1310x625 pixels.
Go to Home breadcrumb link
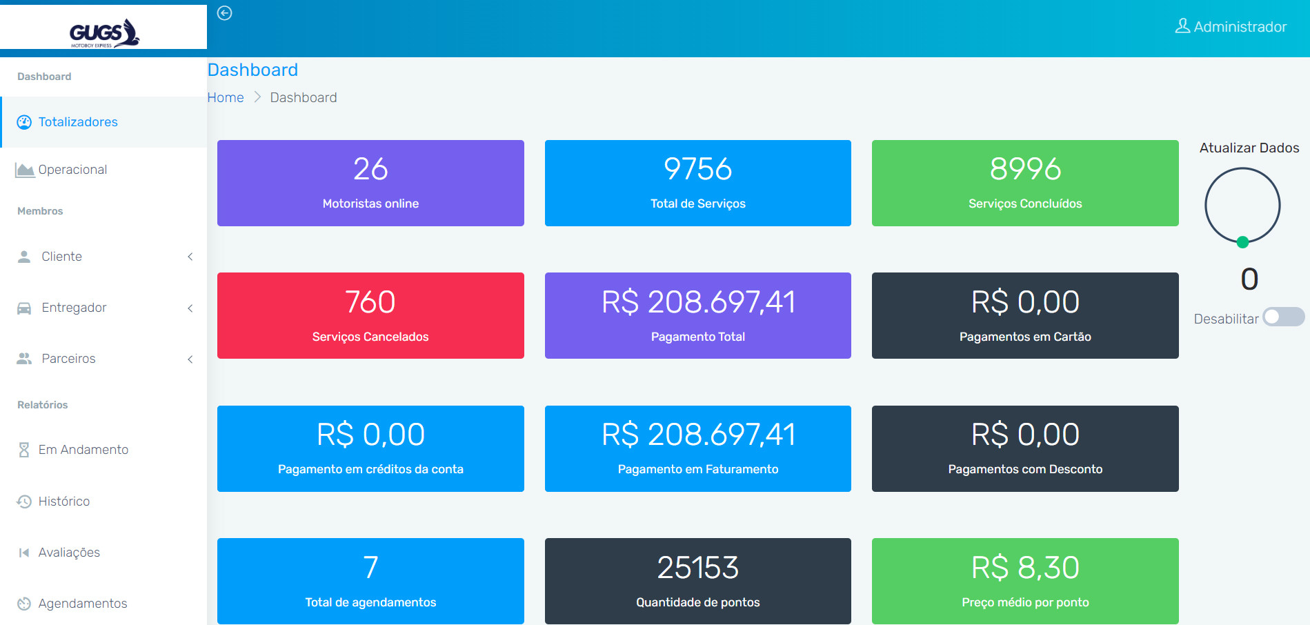click(226, 97)
